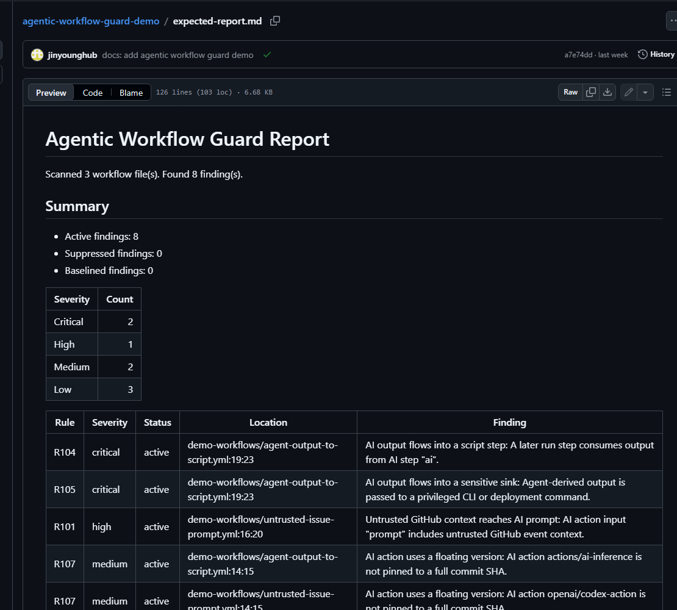Click 'high' severity cell for R101

[110, 526]
